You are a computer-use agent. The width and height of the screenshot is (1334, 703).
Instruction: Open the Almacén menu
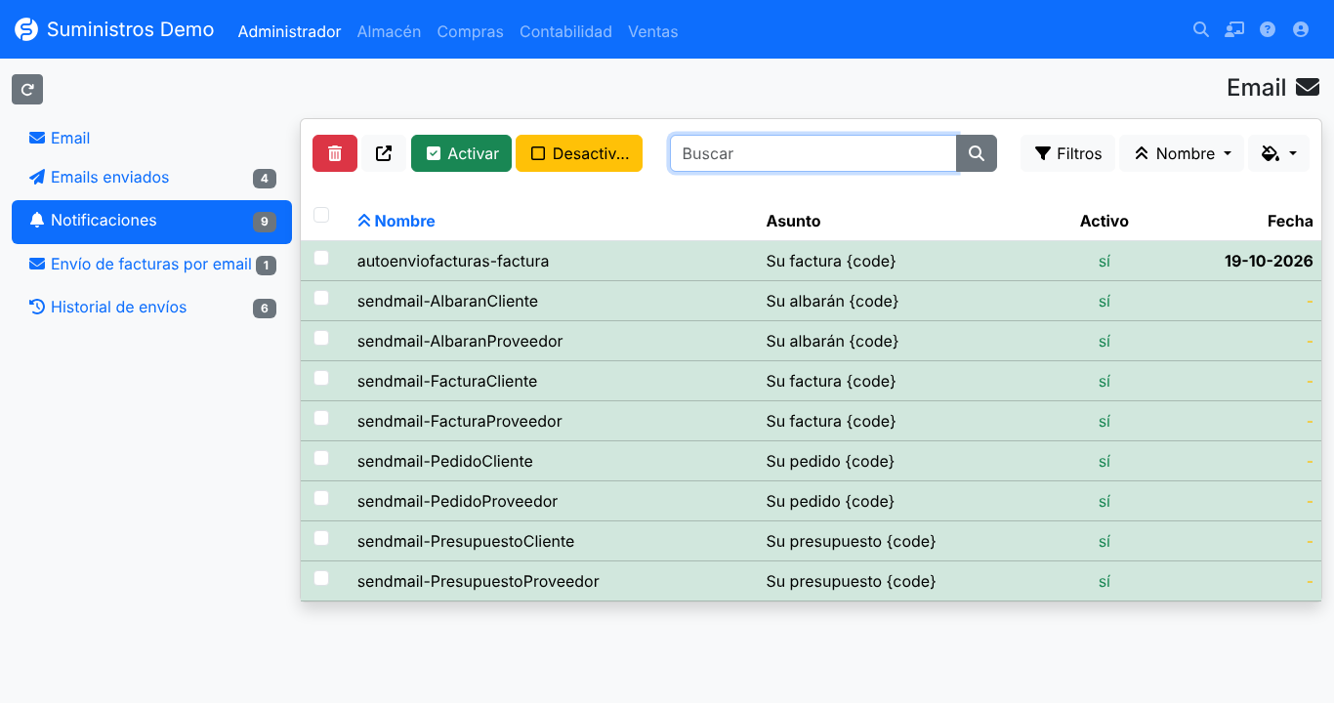coord(389,31)
